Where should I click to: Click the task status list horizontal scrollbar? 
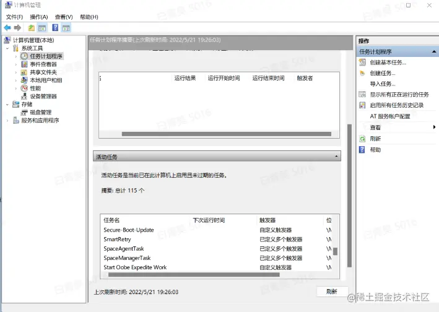pos(226,134)
